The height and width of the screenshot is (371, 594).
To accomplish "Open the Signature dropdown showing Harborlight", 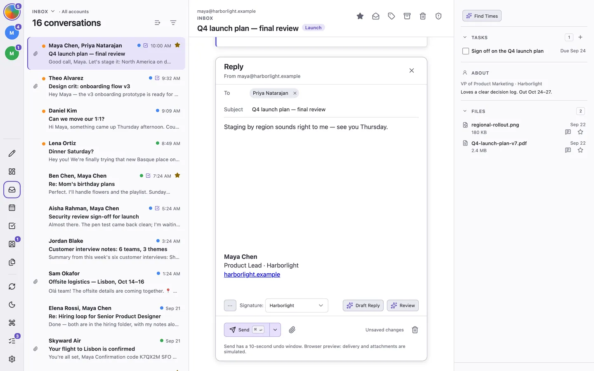I will pos(297,305).
